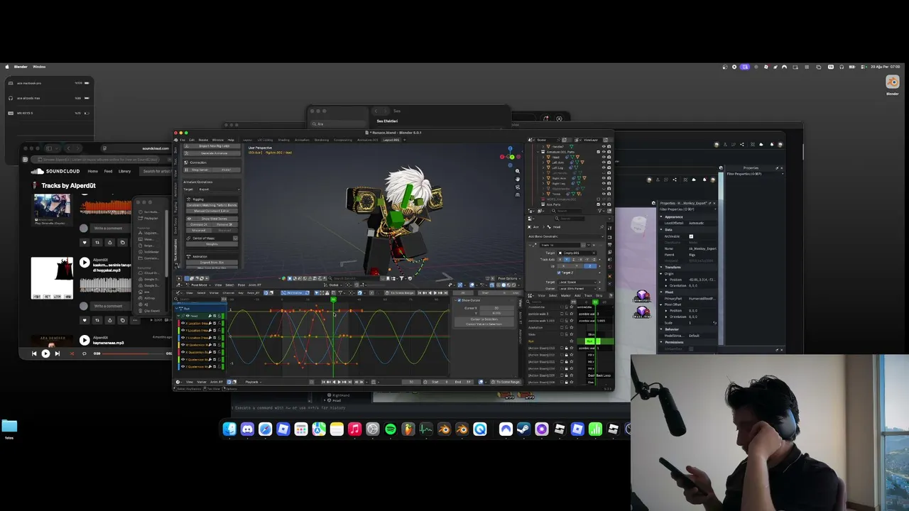Toggle Show Cursor checkbox in graph editor

click(459, 300)
